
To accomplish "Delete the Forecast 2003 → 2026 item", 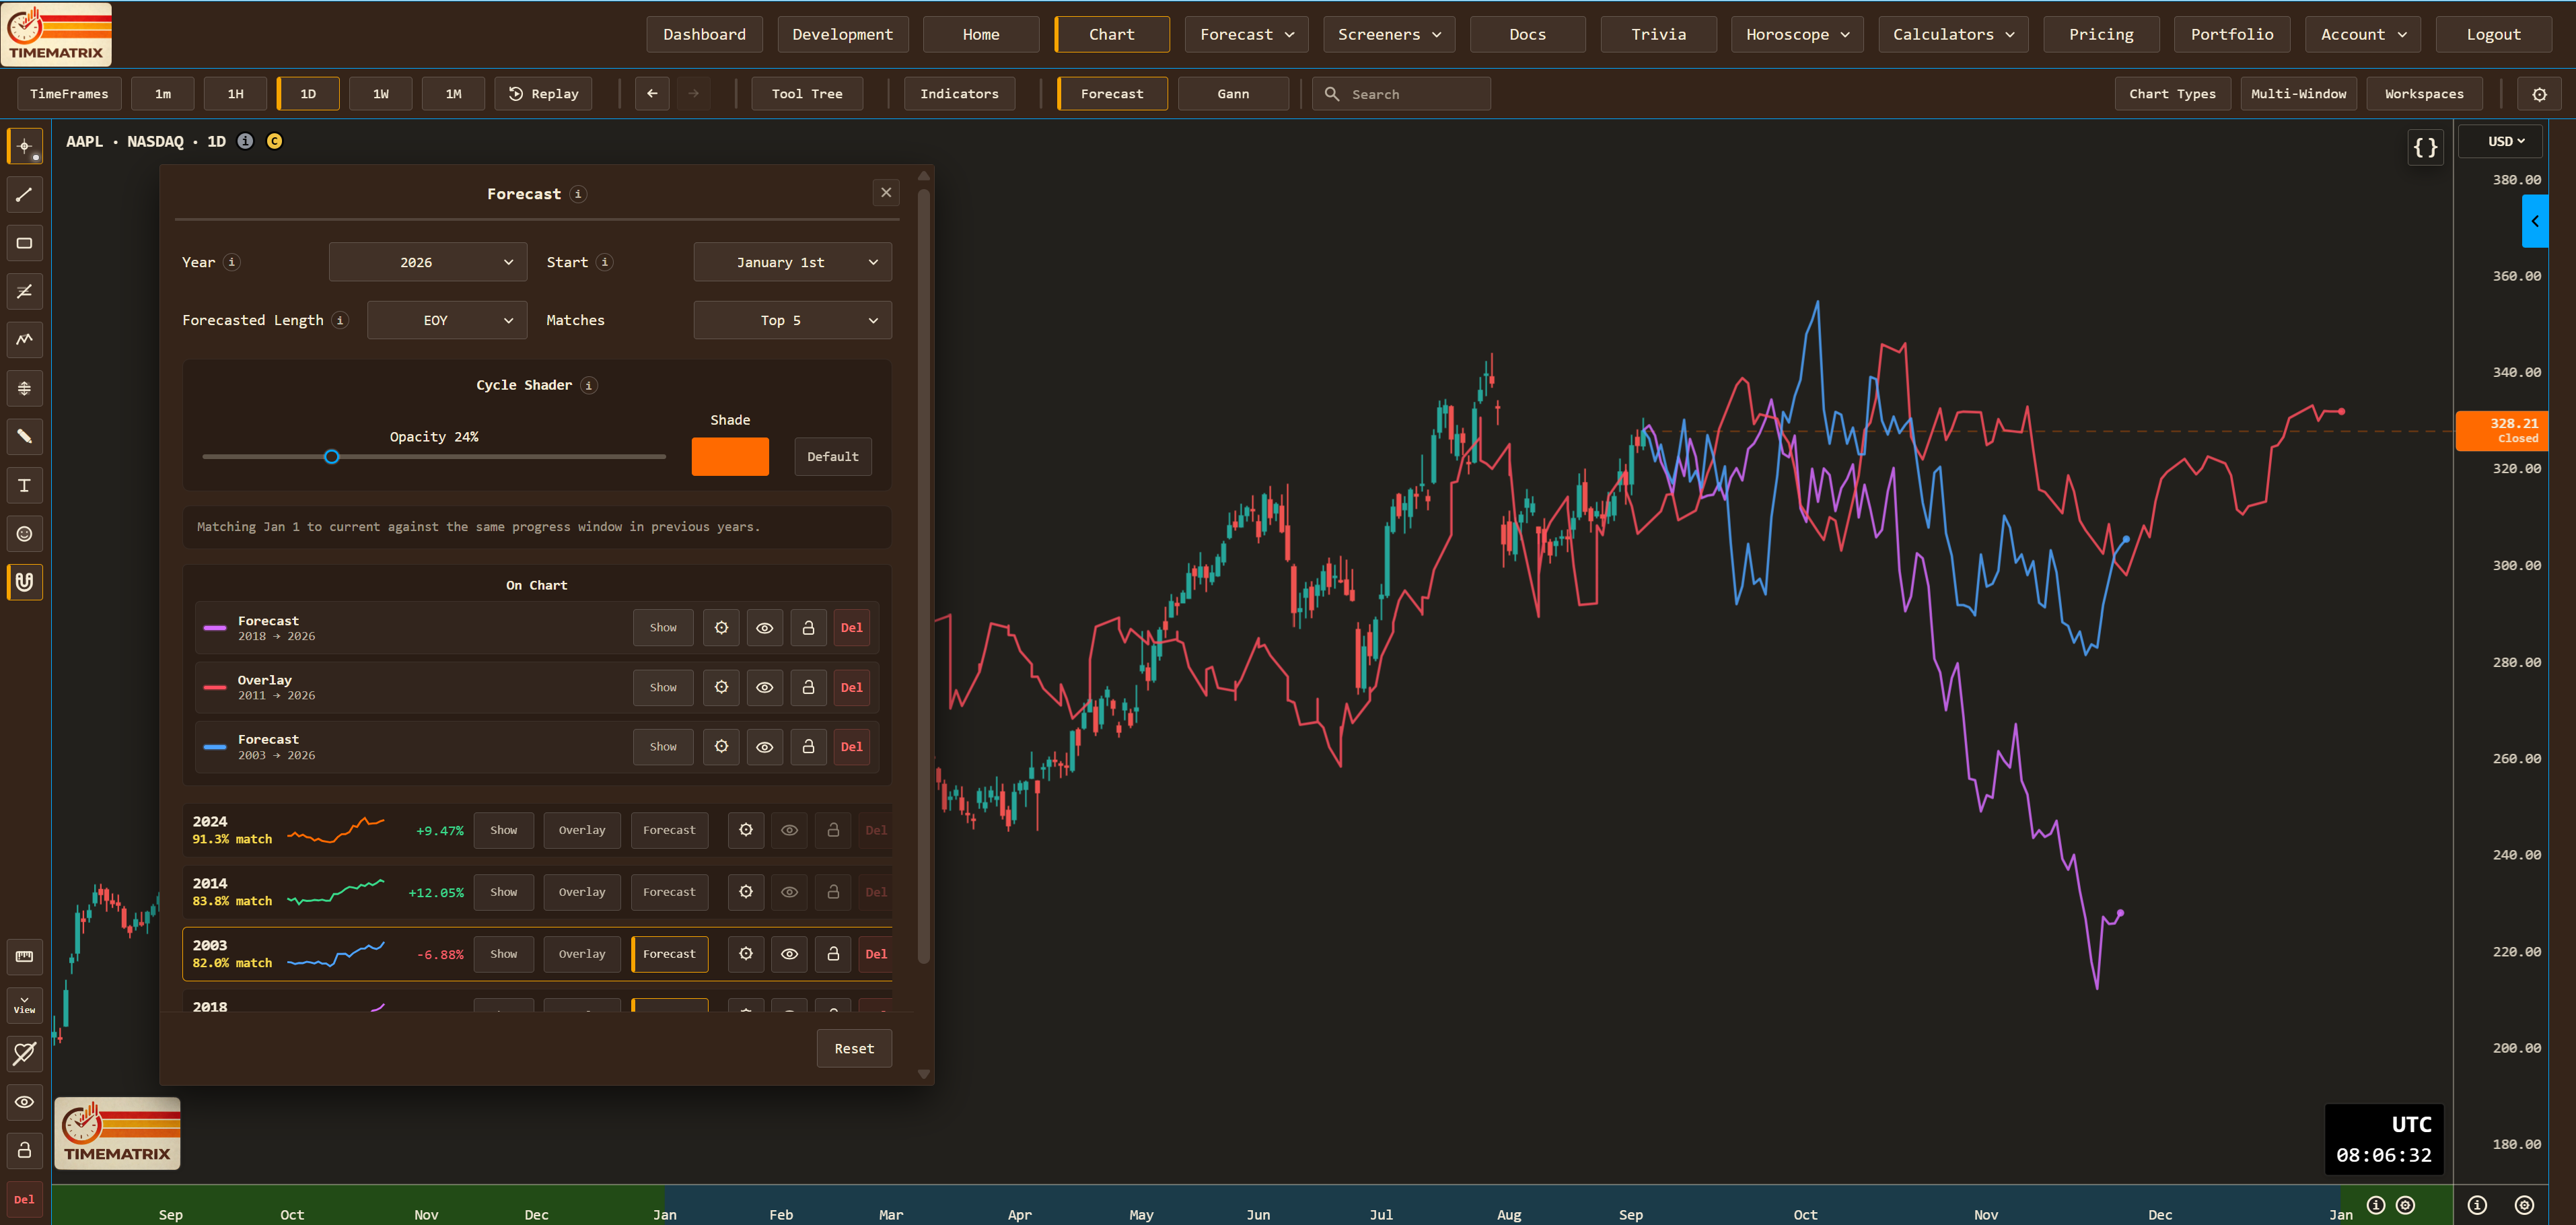I will [851, 747].
